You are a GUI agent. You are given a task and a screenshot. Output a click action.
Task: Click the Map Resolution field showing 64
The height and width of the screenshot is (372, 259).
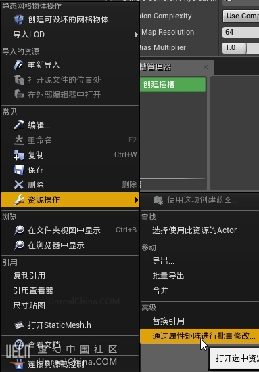click(x=241, y=32)
